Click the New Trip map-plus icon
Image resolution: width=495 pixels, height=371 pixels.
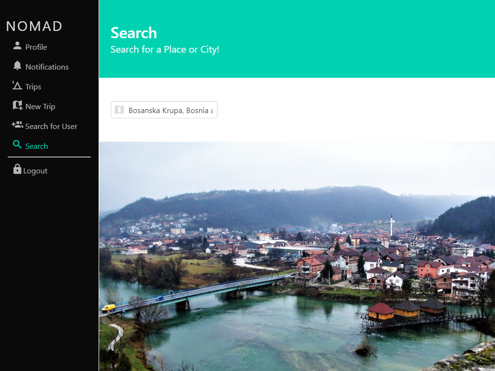17,105
